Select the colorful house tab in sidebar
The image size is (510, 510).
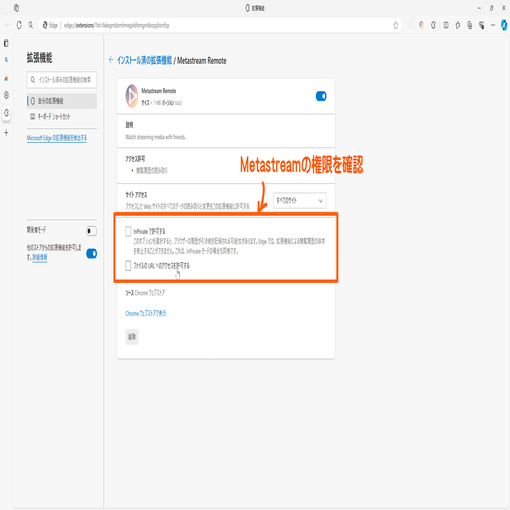[6, 78]
